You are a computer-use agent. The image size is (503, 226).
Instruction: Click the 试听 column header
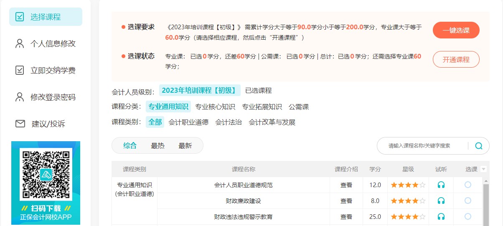click(x=441, y=169)
